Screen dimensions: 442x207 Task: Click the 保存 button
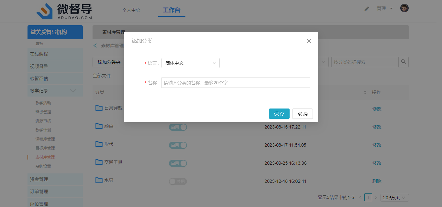(279, 114)
